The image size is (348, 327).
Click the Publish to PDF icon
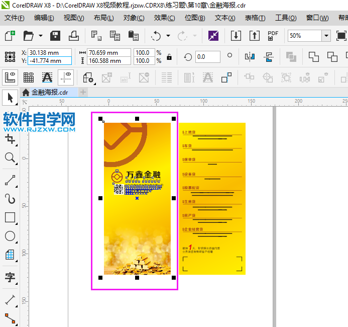click(273, 36)
